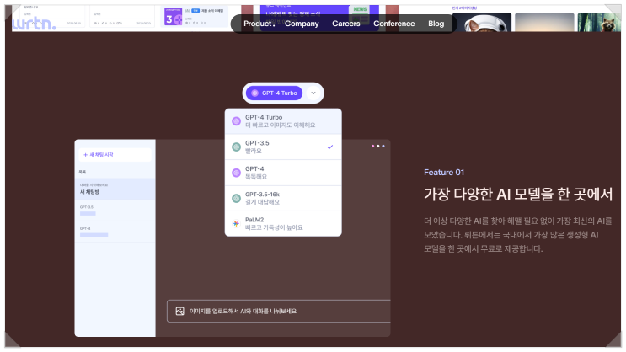The width and height of the screenshot is (626, 352).
Task: Click the Feature 01 label
Action: (x=444, y=173)
